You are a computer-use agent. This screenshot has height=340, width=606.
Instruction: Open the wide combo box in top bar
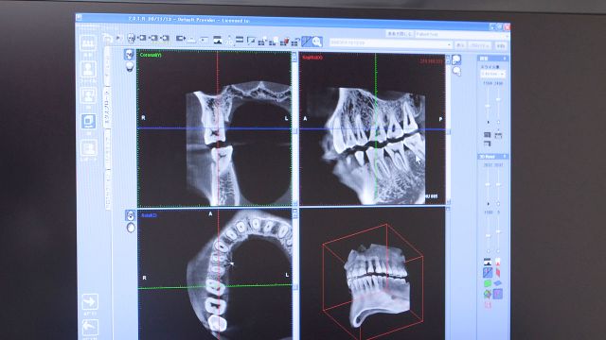(391, 43)
